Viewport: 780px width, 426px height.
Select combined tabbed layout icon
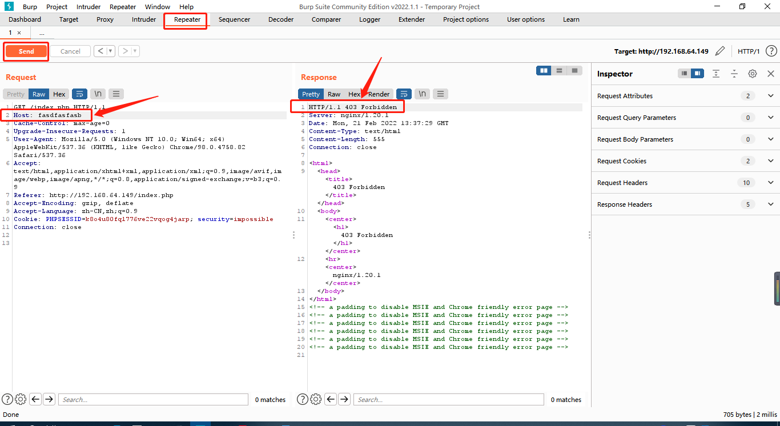point(575,71)
